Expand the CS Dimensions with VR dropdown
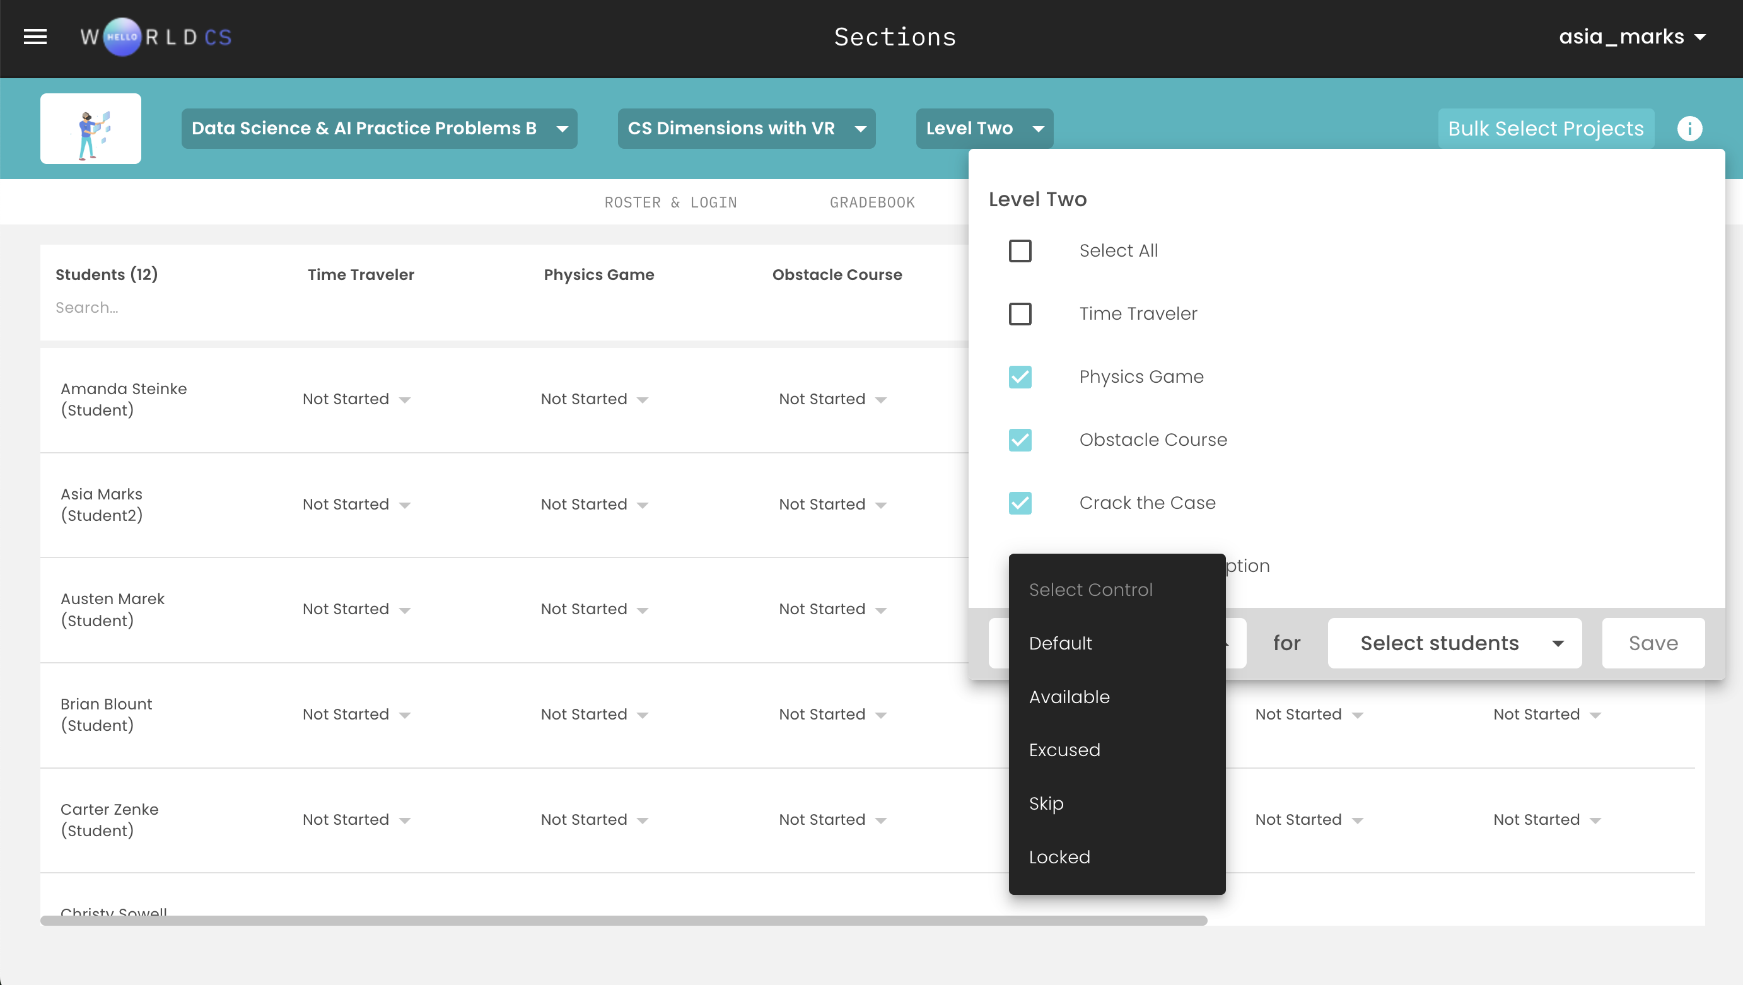The image size is (1743, 985). (x=745, y=129)
